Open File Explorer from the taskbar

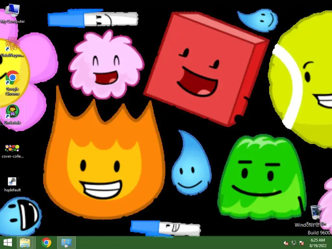(25, 243)
